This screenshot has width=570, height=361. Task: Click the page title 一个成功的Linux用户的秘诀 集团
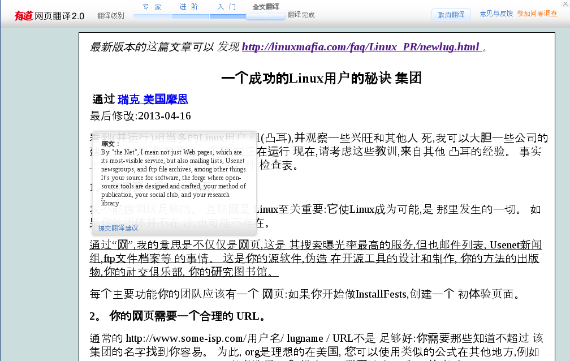321,78
